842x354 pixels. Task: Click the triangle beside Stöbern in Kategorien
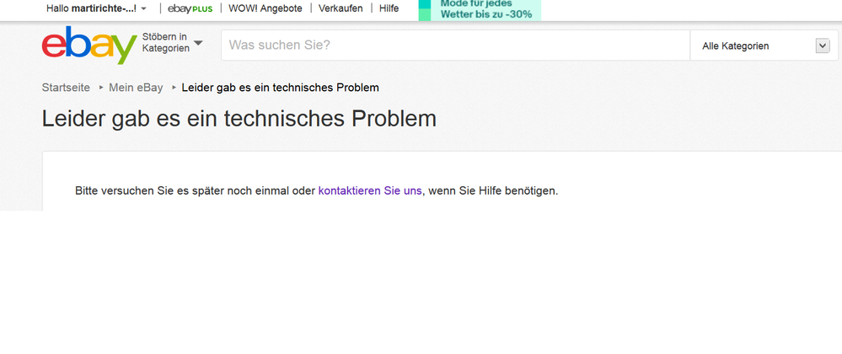(x=198, y=43)
